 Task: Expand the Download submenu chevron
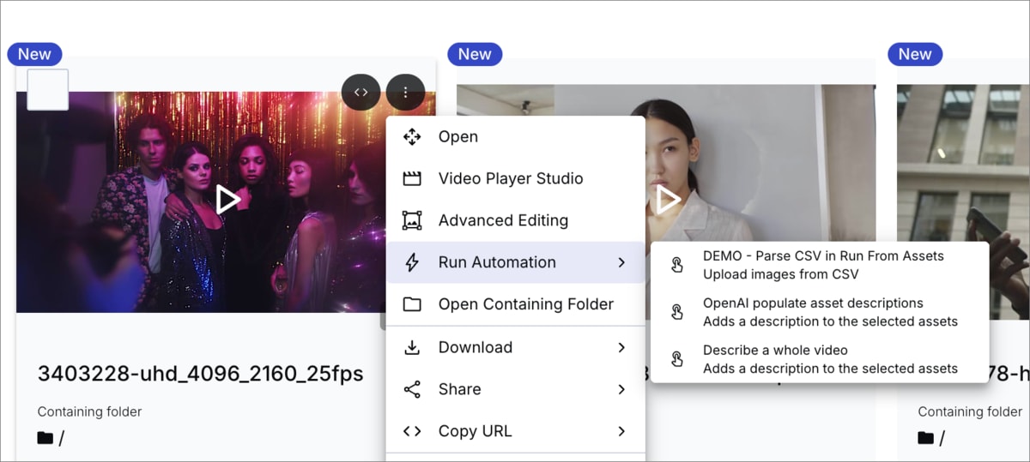pos(621,347)
